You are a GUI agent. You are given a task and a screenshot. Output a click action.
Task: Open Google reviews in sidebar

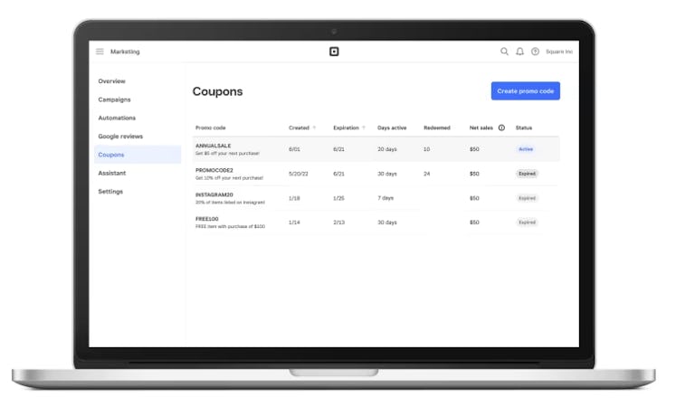click(120, 137)
